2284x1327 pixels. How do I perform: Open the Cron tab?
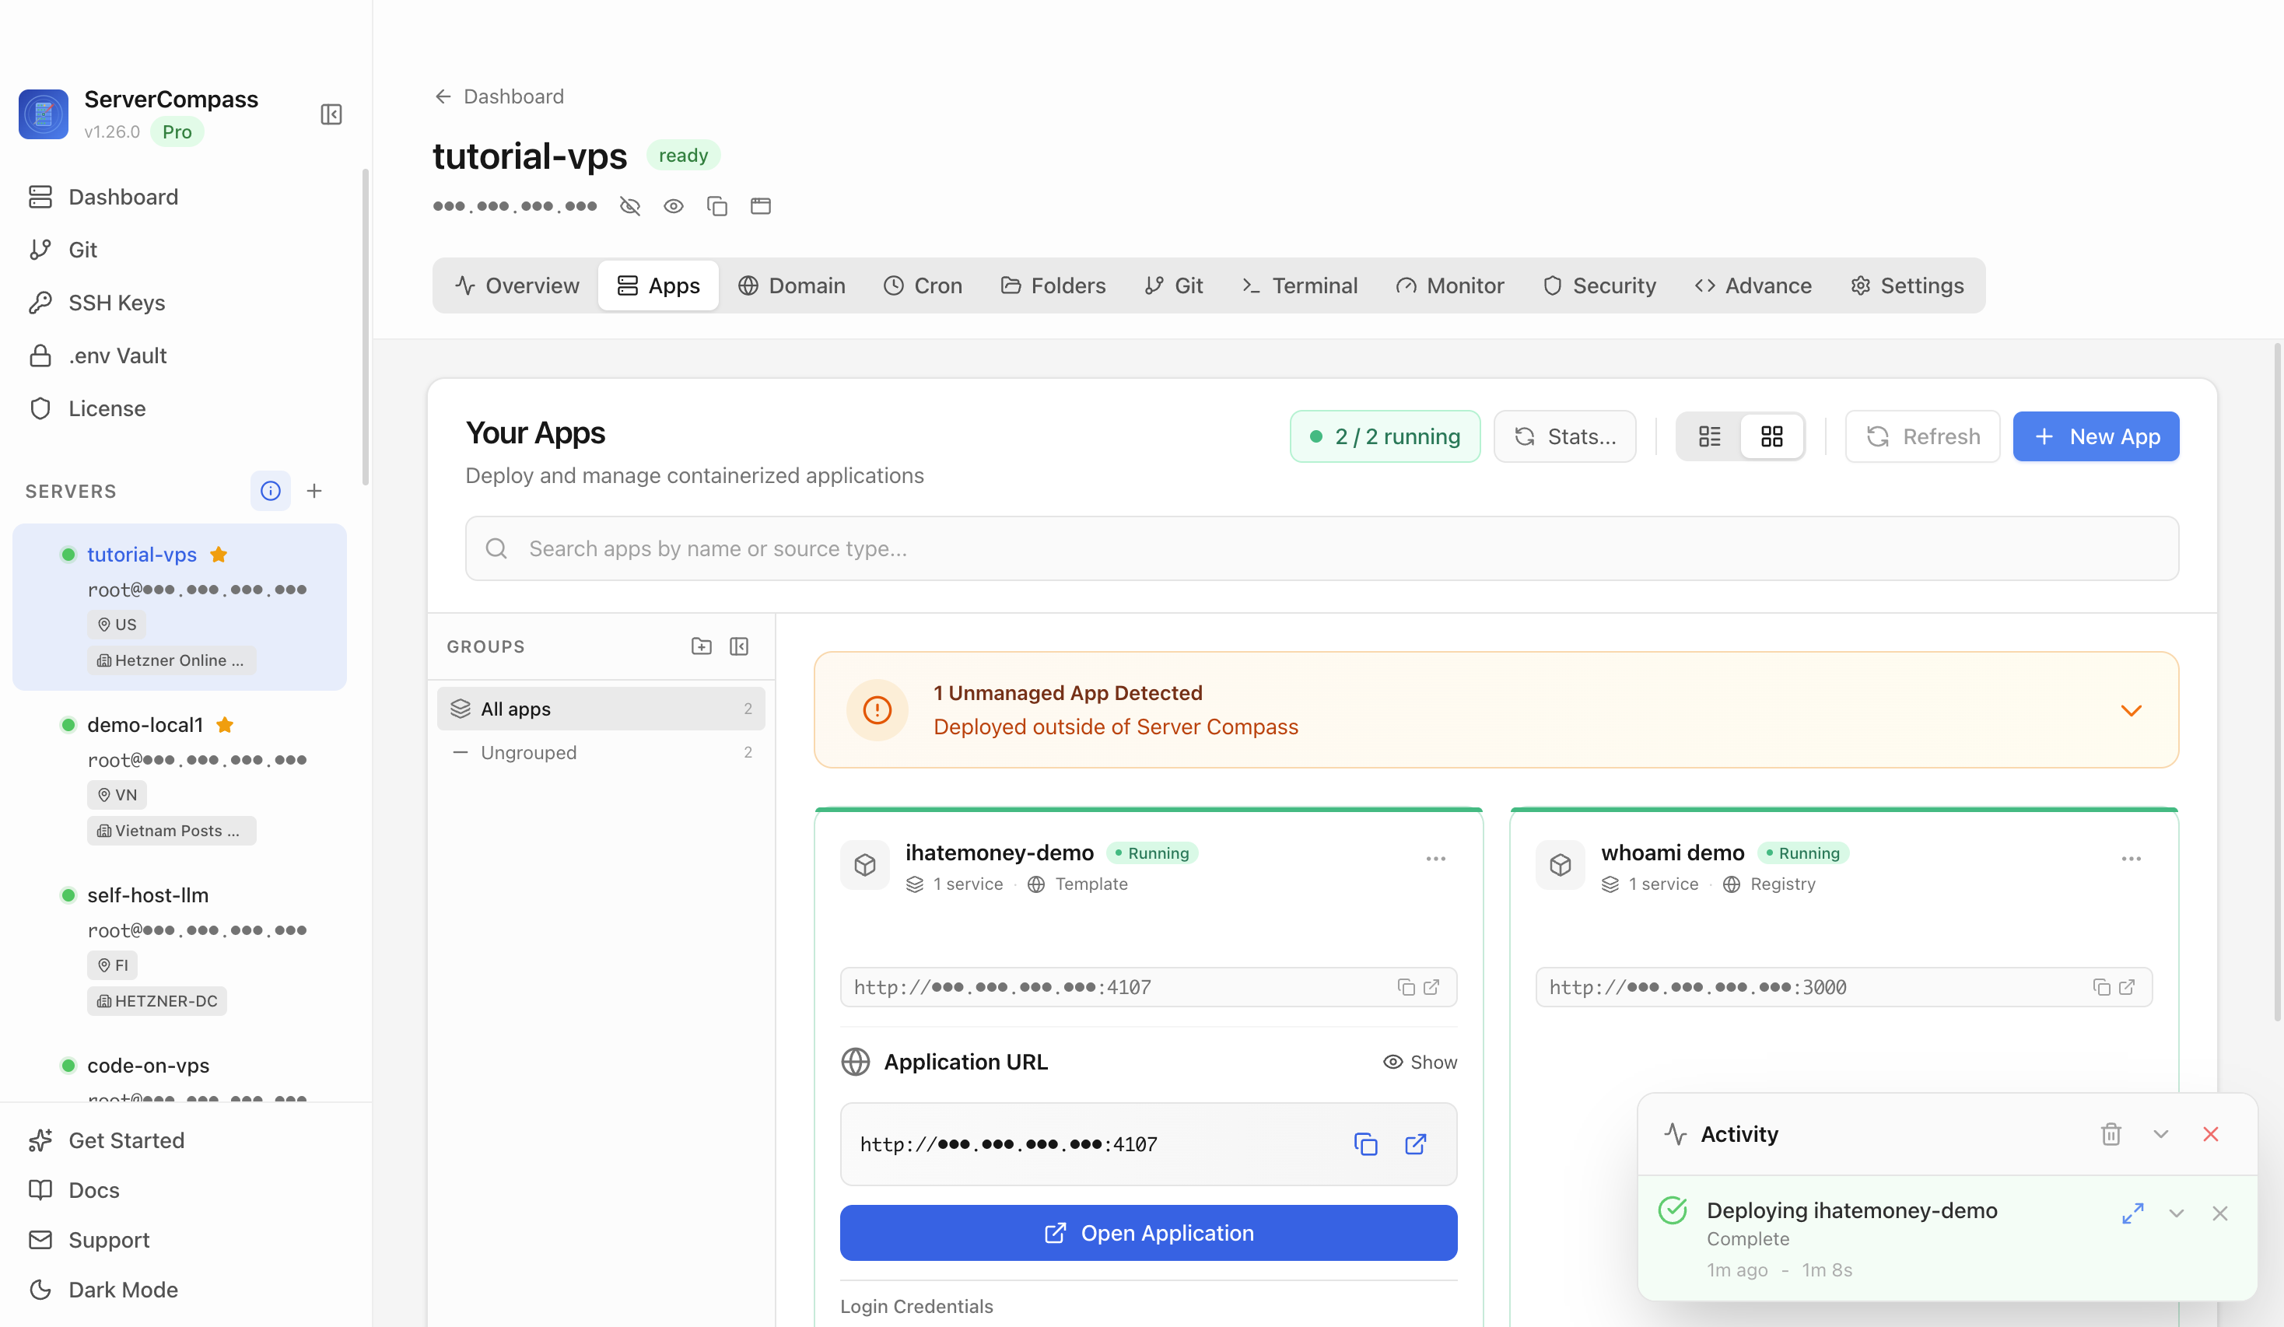tap(923, 285)
